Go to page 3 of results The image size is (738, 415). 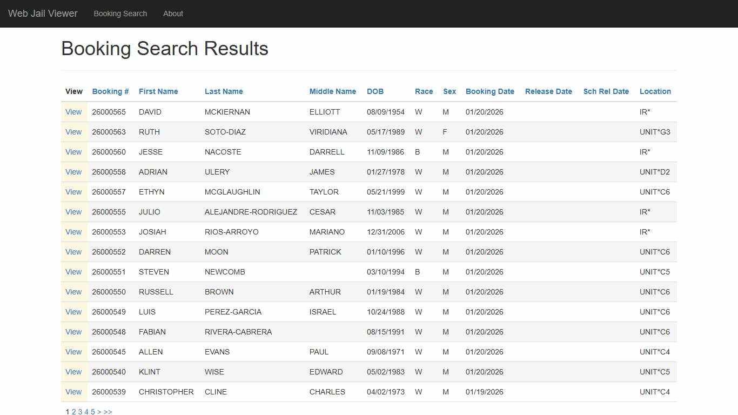tap(80, 411)
